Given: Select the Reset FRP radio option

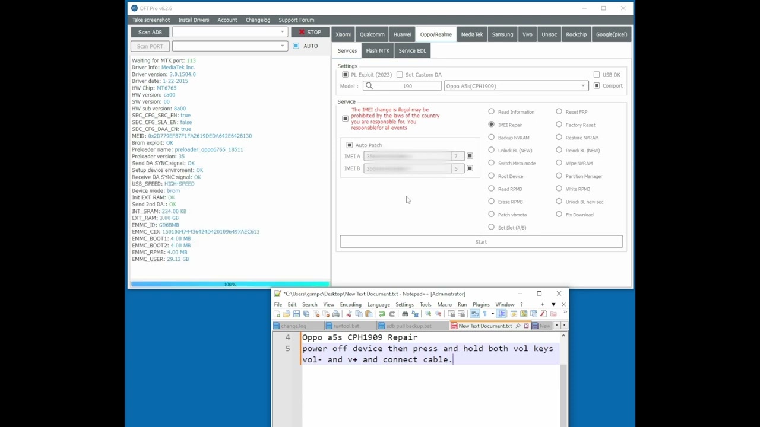Looking at the screenshot, I should pyautogui.click(x=559, y=111).
